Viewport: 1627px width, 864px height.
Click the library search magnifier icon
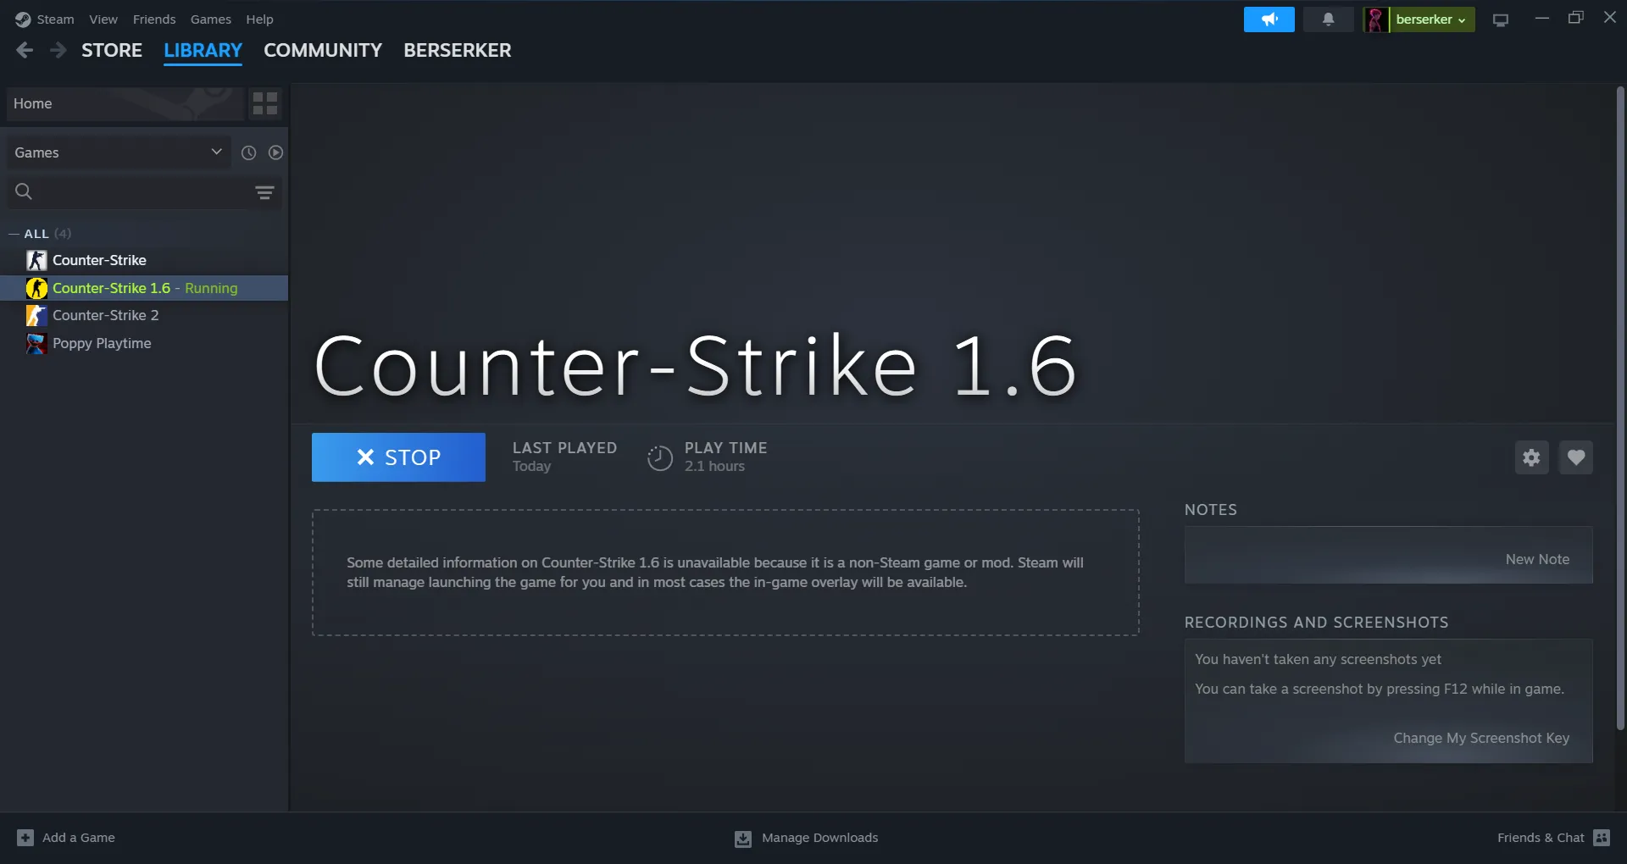point(24,192)
